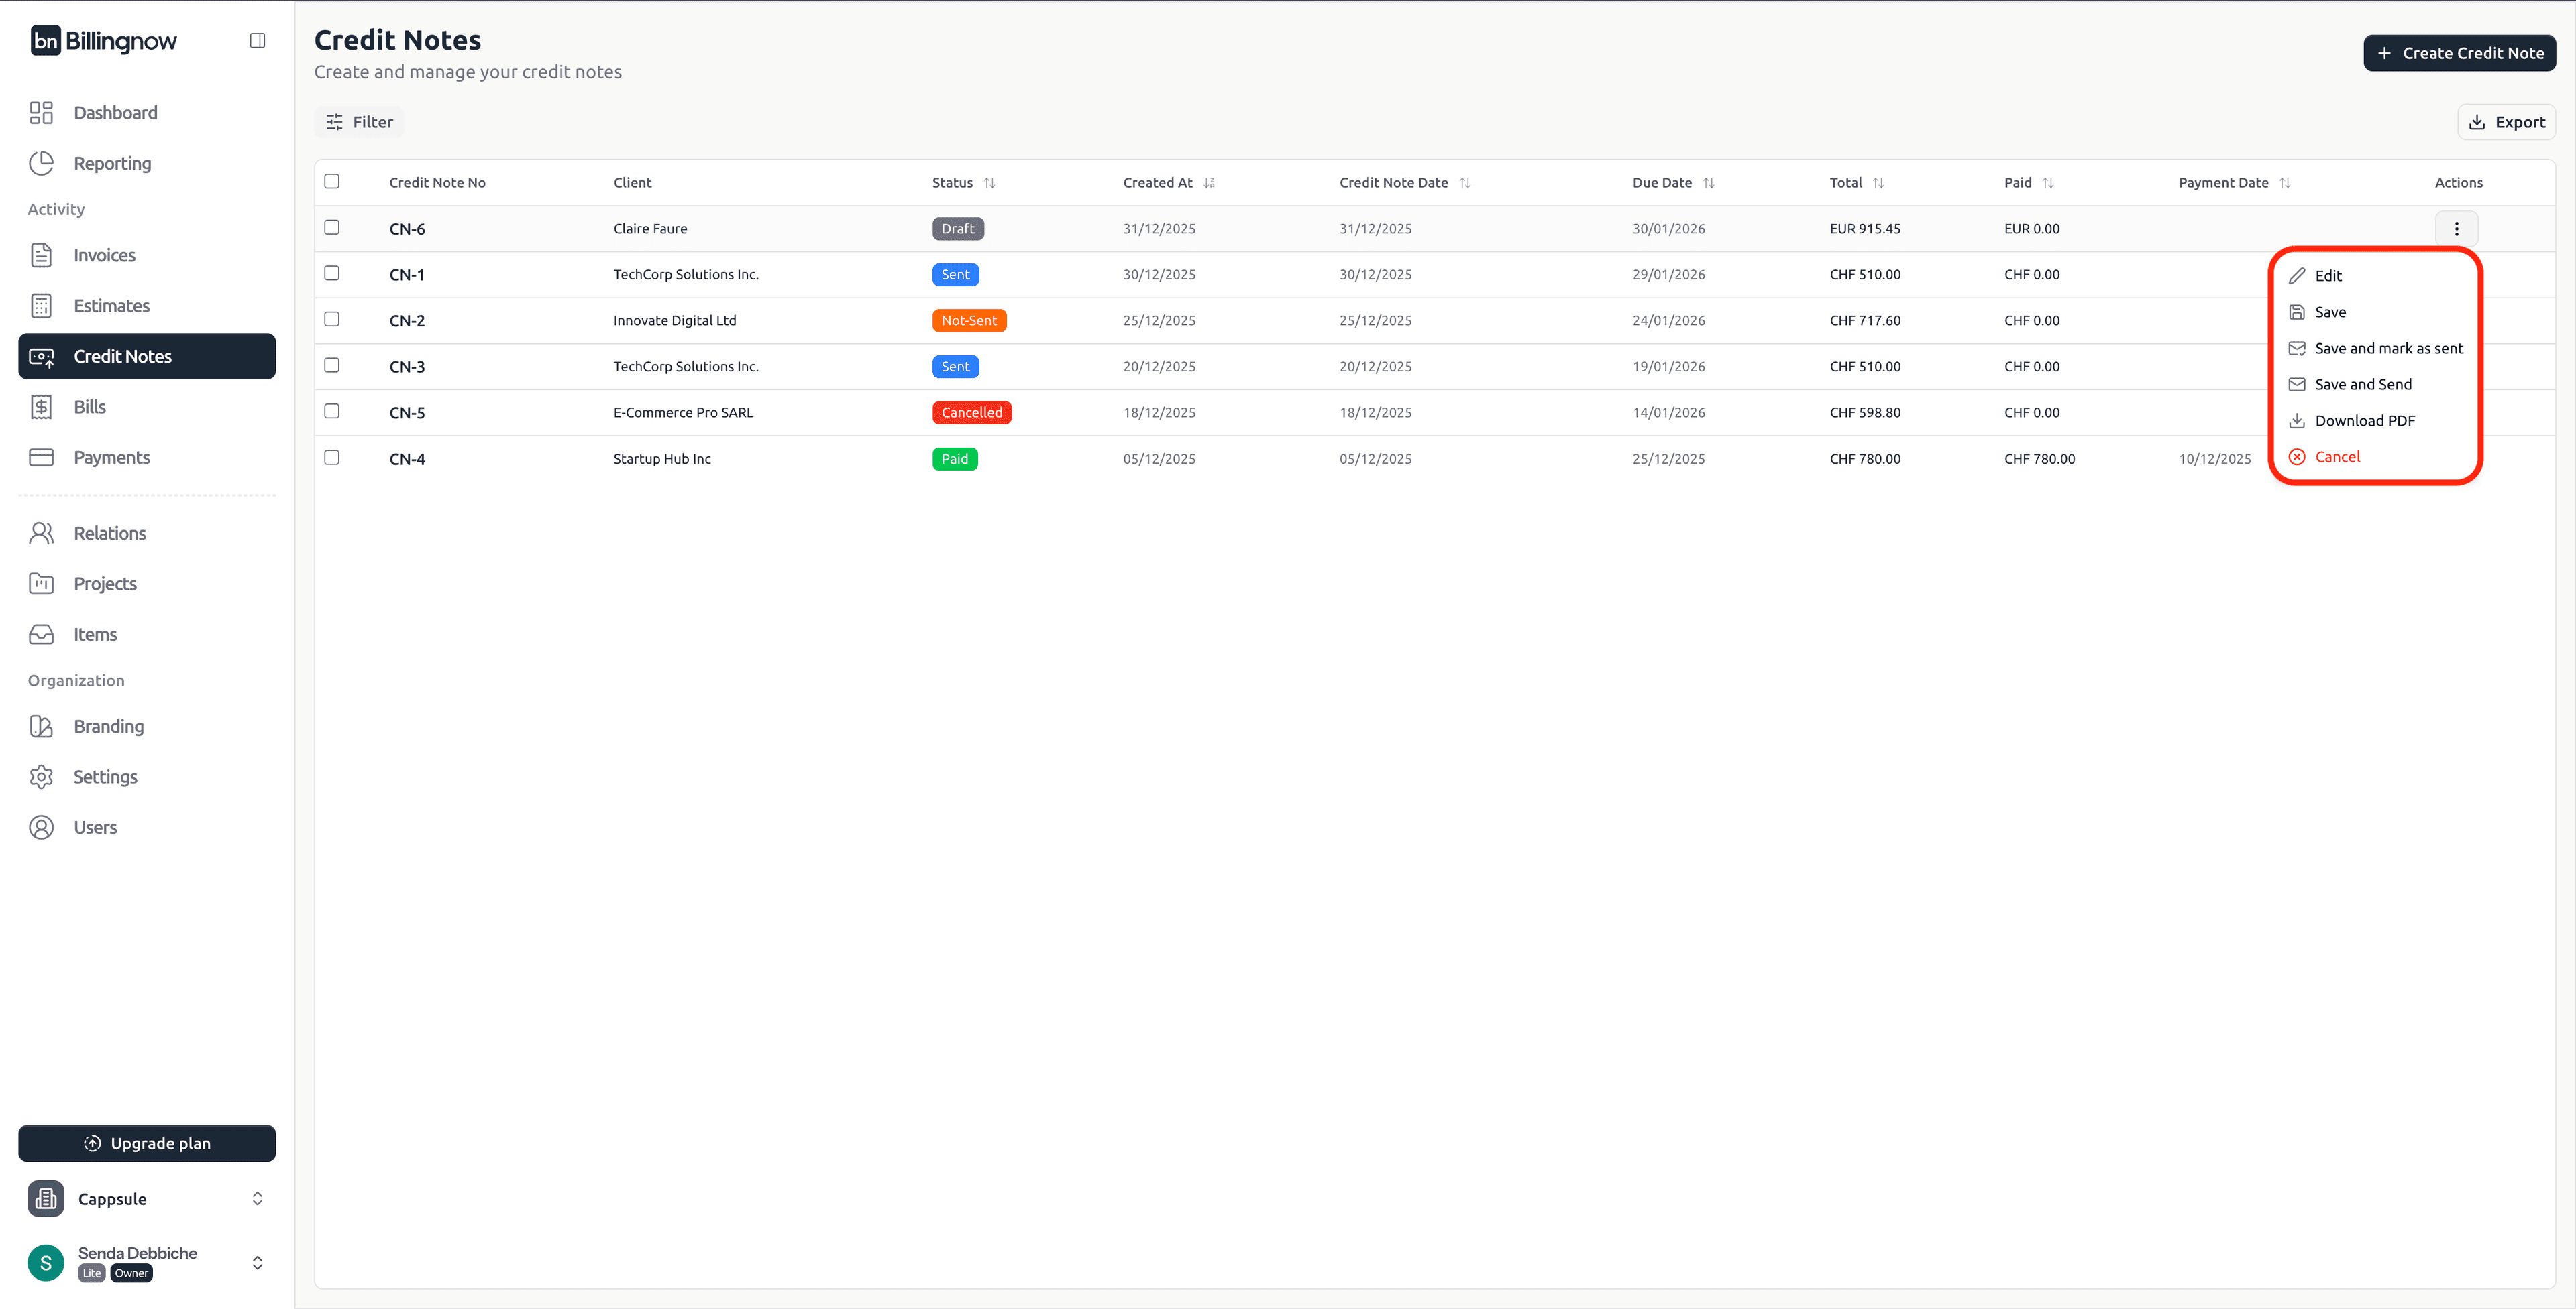Click the Create Credit Note button
The height and width of the screenshot is (1309, 2576).
pos(2459,53)
